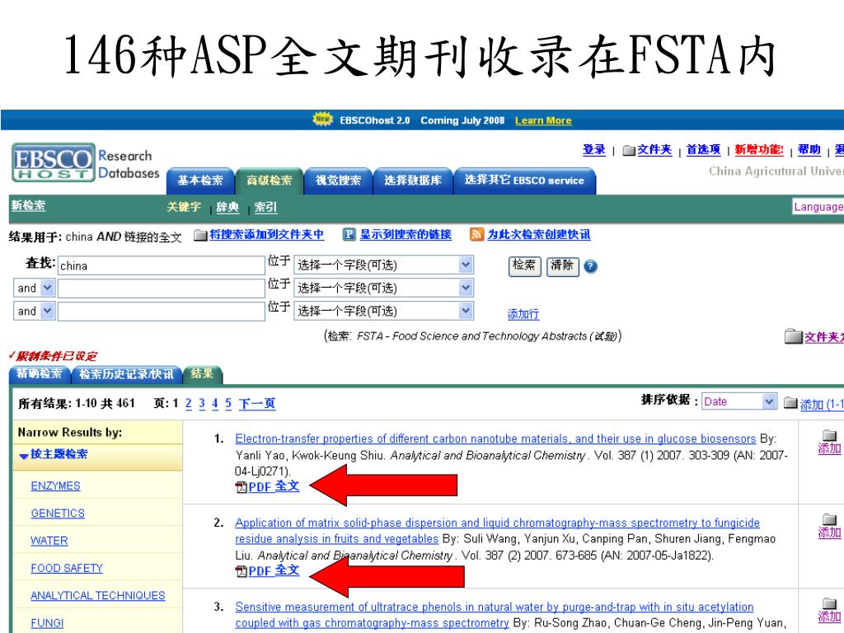
Task: Click 将搜索添加到文件夹中 link
Action: [x=266, y=235]
